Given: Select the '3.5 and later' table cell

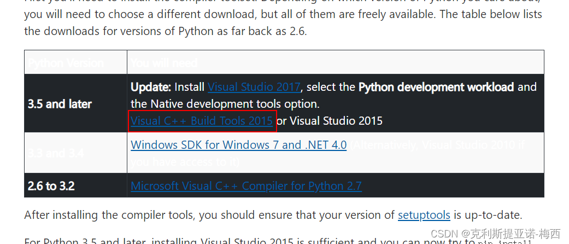Looking at the screenshot, I should (x=75, y=103).
